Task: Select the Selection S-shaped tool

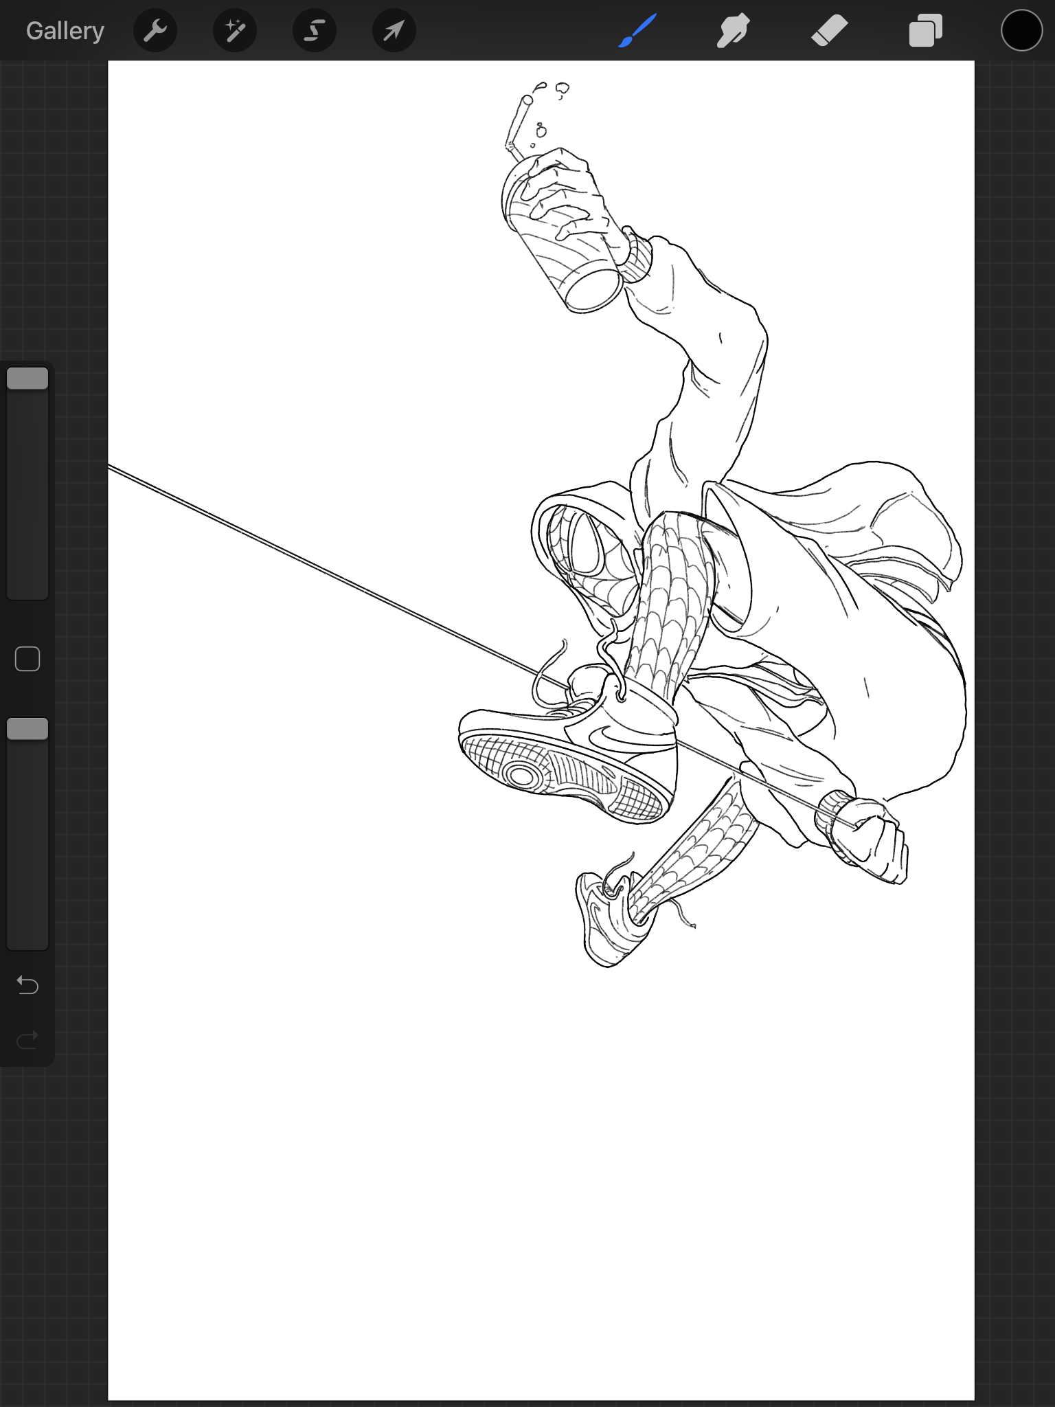Action: [x=315, y=31]
